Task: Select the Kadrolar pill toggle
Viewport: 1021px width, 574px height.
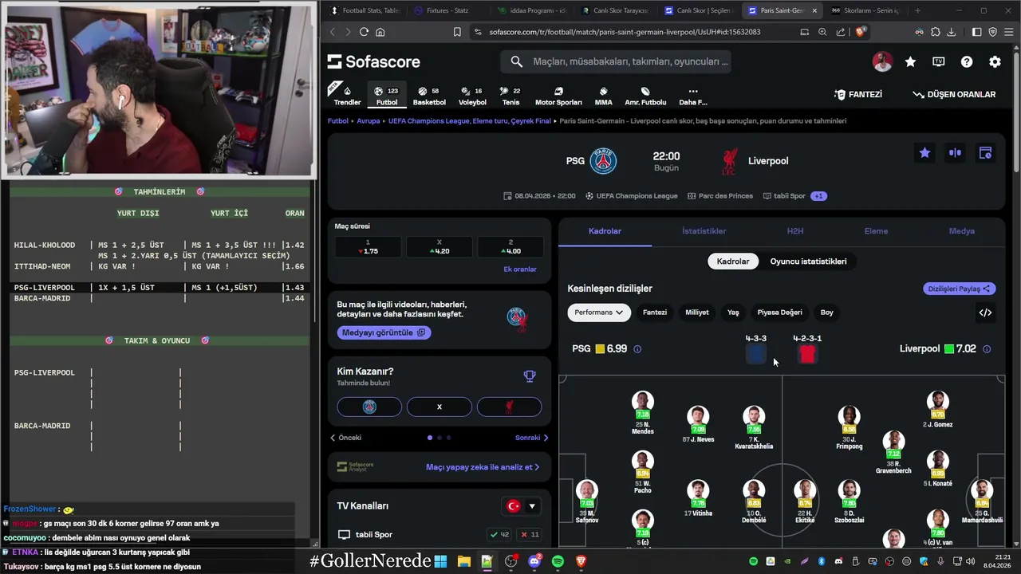Action: (732, 261)
